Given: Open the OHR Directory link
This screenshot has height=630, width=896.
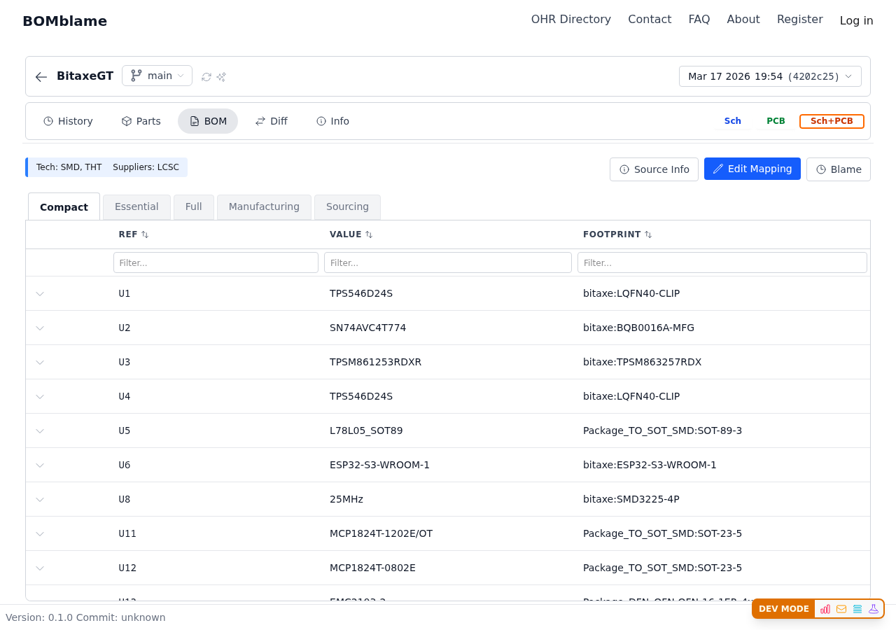Looking at the screenshot, I should [x=570, y=20].
